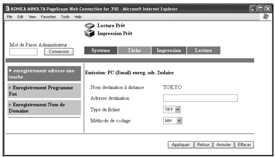Click the Windows flag logo in the menu bar
Screen dimensions: 275x157
coord(266,17)
